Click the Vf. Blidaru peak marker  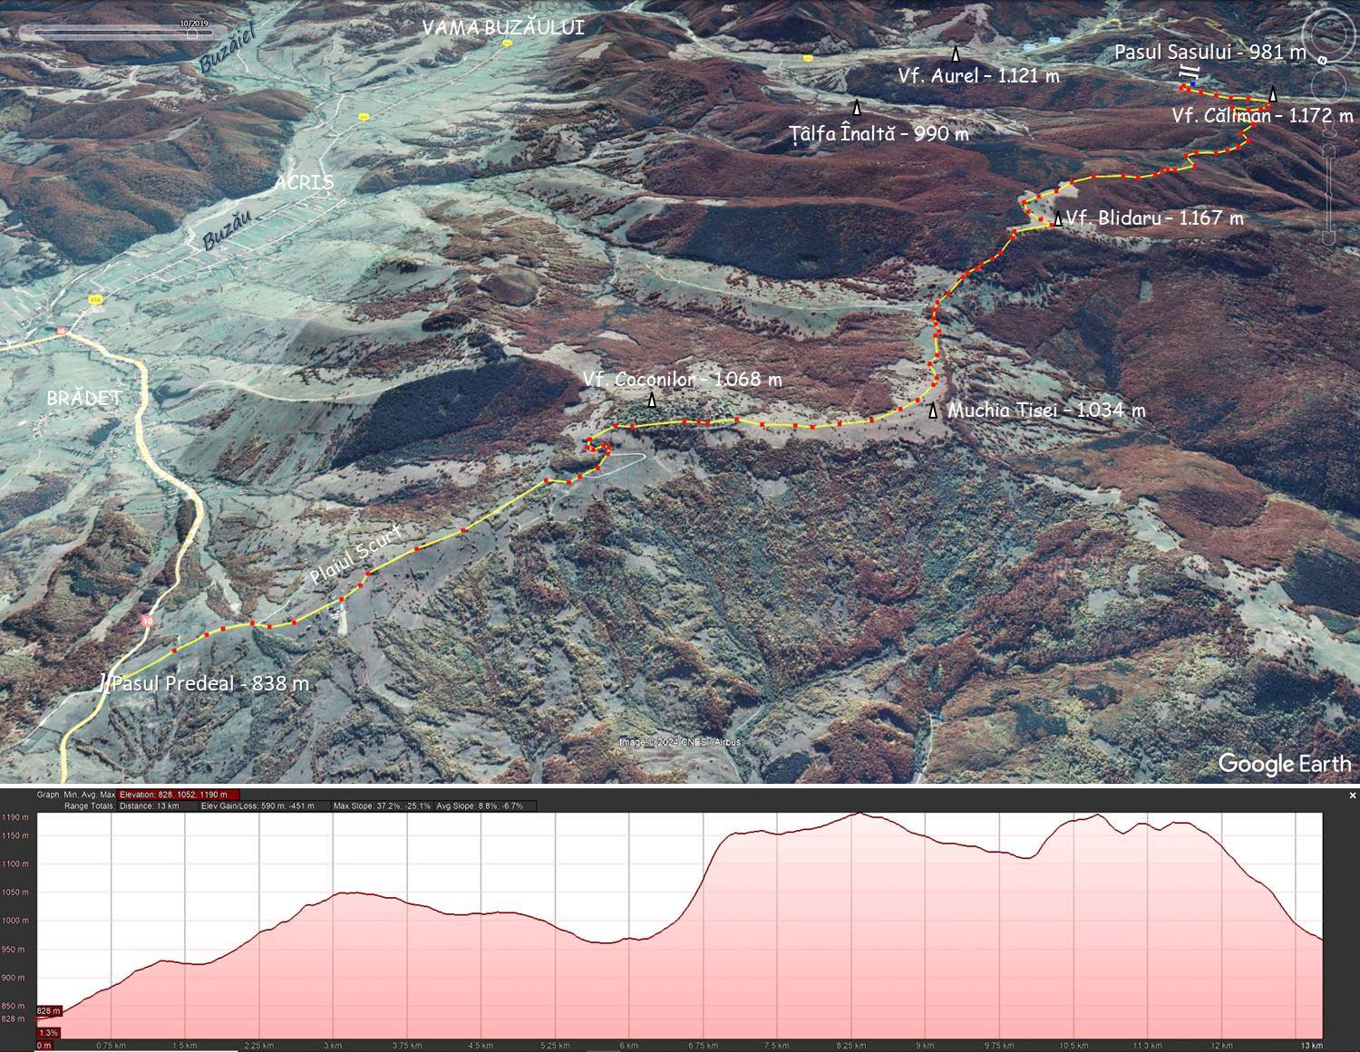point(1057,219)
